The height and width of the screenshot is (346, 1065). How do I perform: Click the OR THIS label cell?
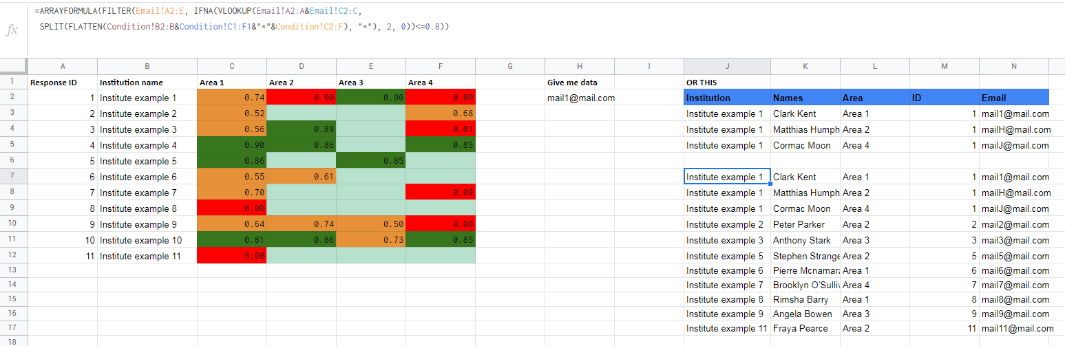[x=727, y=82]
